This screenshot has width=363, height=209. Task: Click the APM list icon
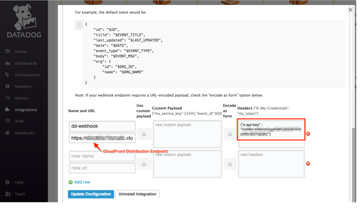coord(7,121)
